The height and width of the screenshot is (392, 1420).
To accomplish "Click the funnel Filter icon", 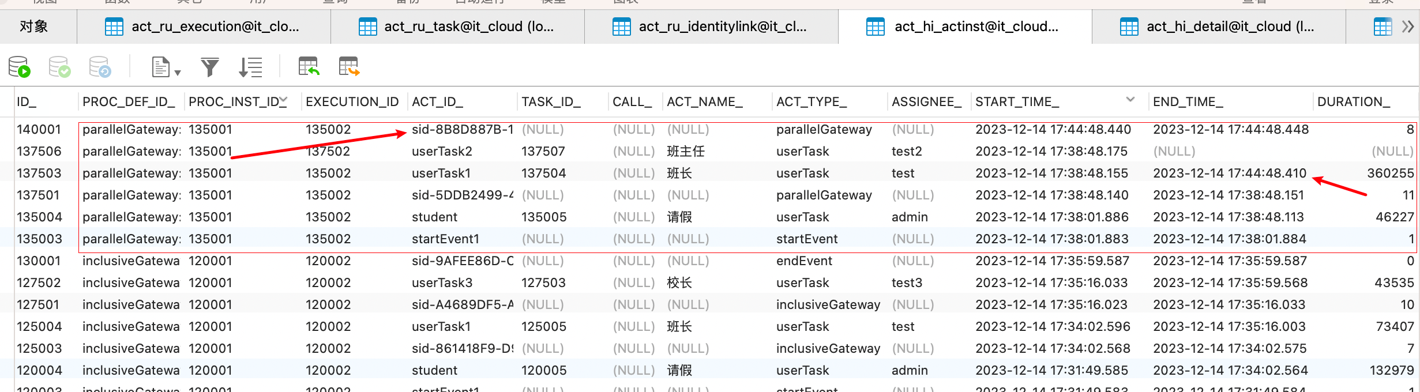I will [209, 67].
